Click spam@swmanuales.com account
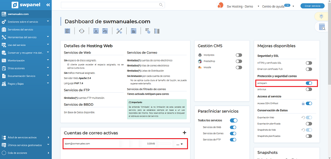331x159 pixels. pos(78,144)
